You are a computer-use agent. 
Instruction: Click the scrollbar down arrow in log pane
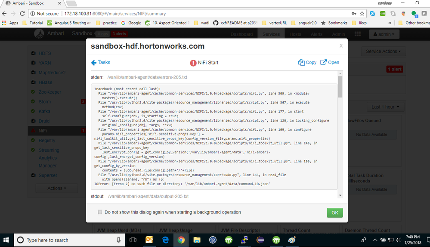click(x=340, y=195)
